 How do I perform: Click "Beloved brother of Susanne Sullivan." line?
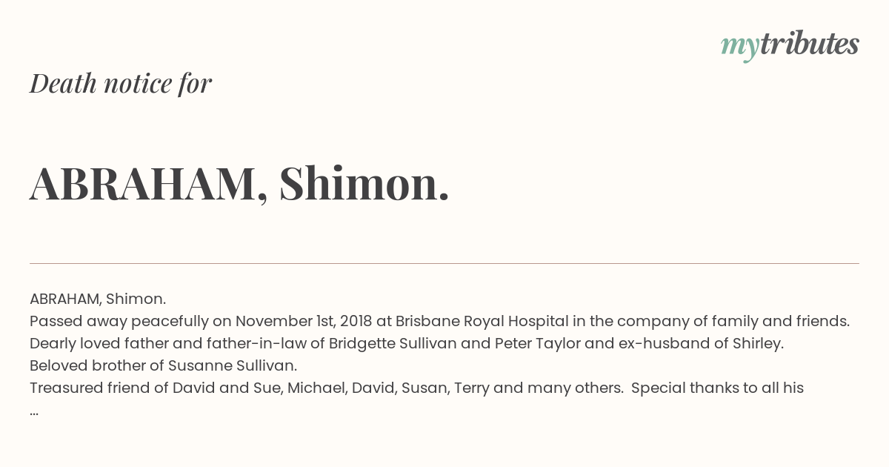pos(164,366)
